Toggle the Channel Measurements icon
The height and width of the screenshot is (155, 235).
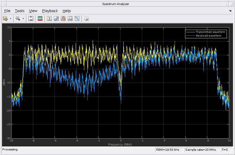coord(63,18)
